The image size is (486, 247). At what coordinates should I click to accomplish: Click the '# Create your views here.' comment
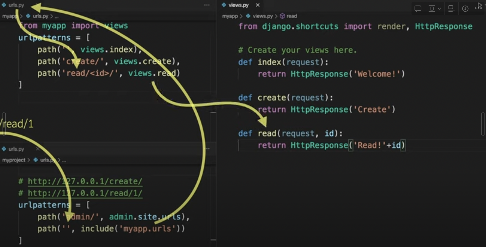click(297, 50)
